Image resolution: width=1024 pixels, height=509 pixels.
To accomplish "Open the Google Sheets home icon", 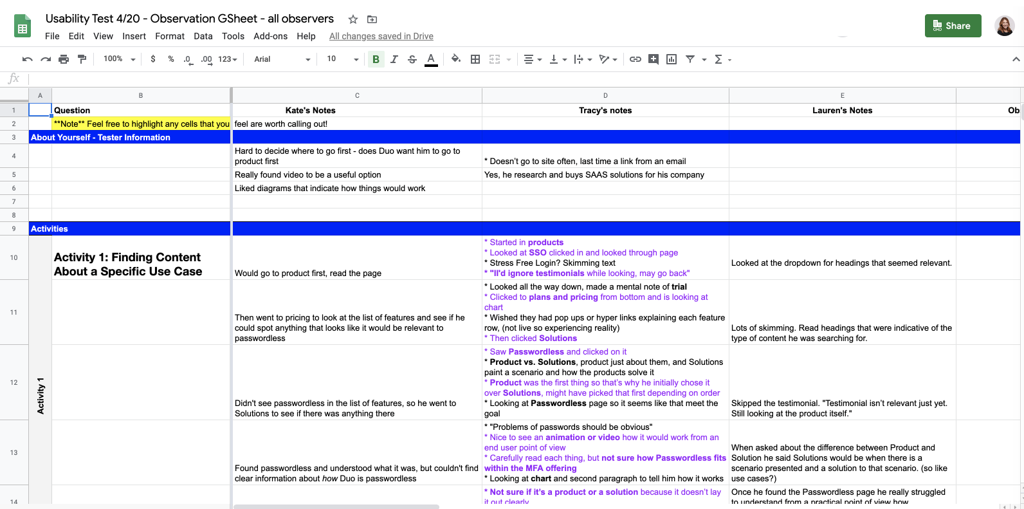I will tap(23, 26).
